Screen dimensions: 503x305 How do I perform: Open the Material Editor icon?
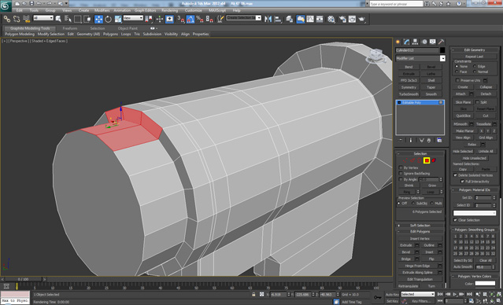point(331,19)
